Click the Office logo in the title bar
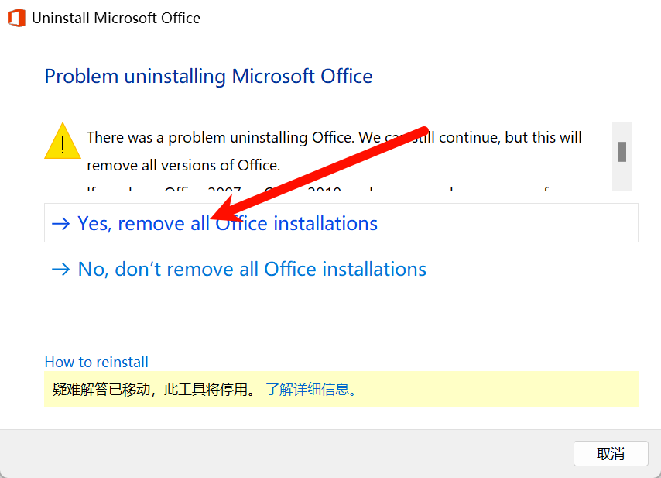The width and height of the screenshot is (661, 478). (x=16, y=18)
